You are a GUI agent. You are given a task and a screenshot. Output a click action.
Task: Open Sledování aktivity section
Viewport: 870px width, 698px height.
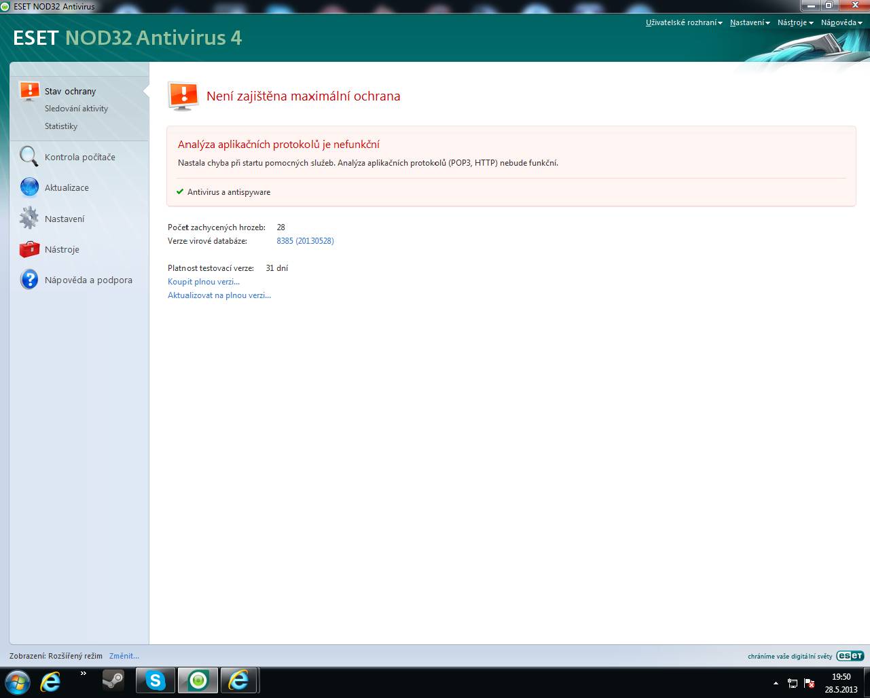76,109
